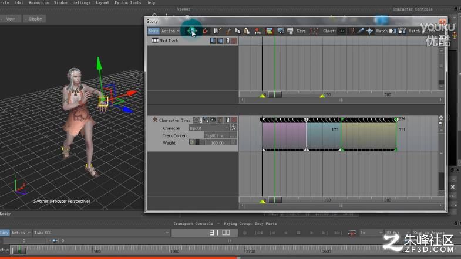Open the Window menu
The width and height of the screenshot is (461, 259).
pos(60,2)
